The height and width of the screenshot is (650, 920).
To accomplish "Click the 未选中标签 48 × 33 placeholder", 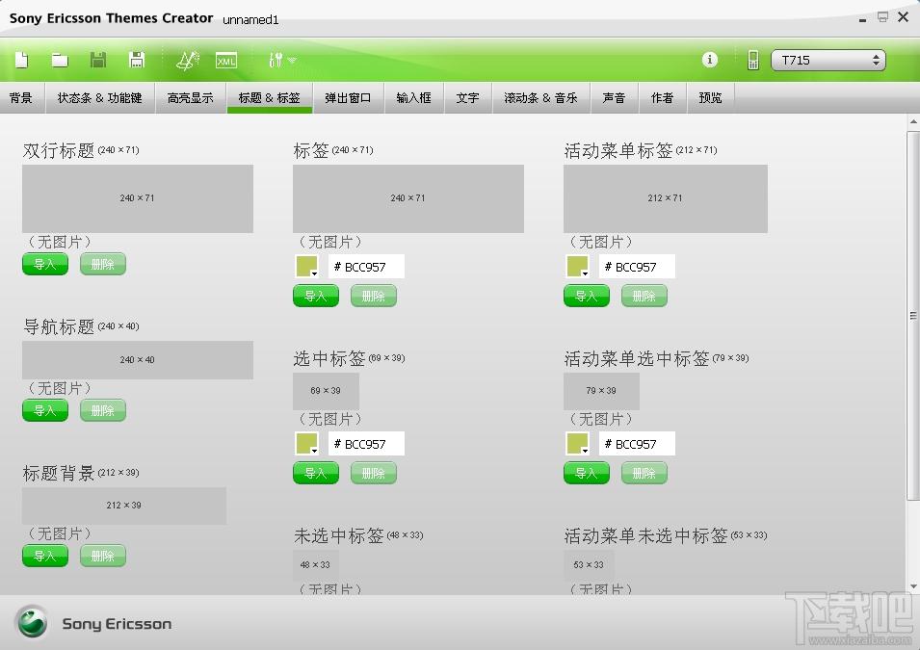I will [x=316, y=565].
